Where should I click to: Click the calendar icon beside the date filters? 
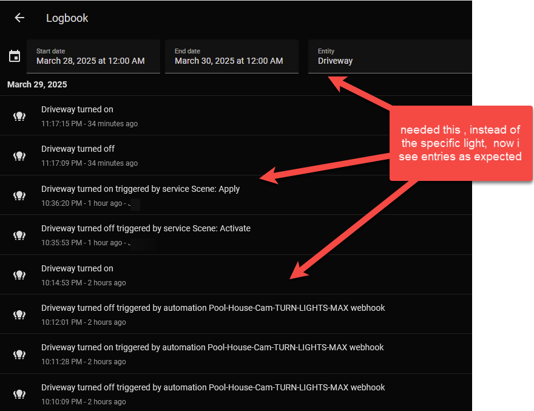pyautogui.click(x=15, y=55)
